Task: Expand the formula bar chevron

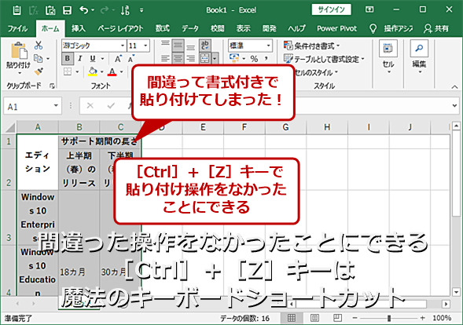Action: pos(454,105)
